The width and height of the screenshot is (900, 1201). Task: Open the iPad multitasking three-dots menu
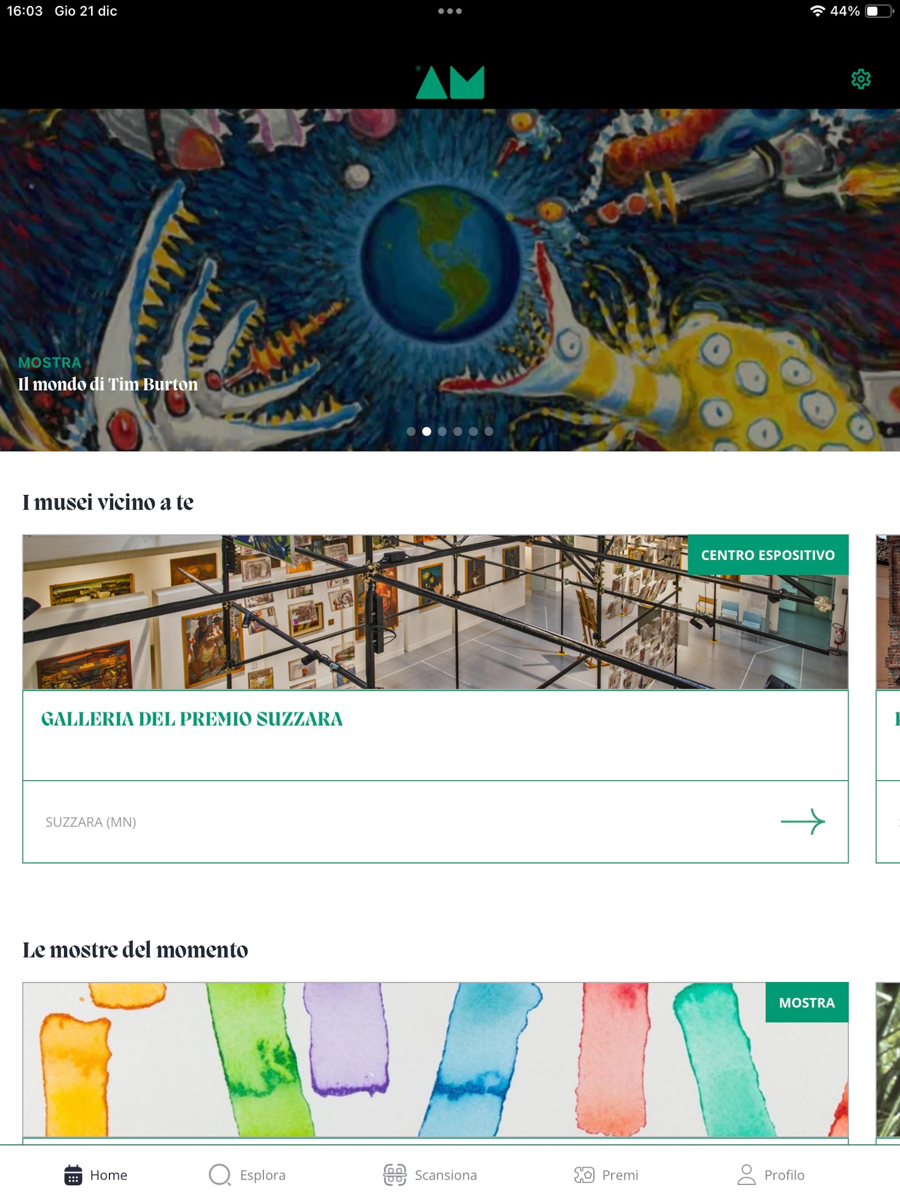450,11
